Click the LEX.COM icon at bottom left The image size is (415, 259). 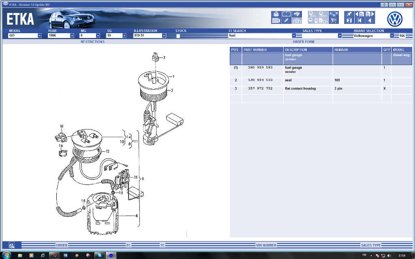click(11, 245)
